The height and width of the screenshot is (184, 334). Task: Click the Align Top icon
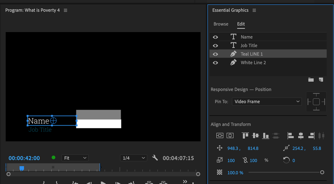[x=245, y=135]
